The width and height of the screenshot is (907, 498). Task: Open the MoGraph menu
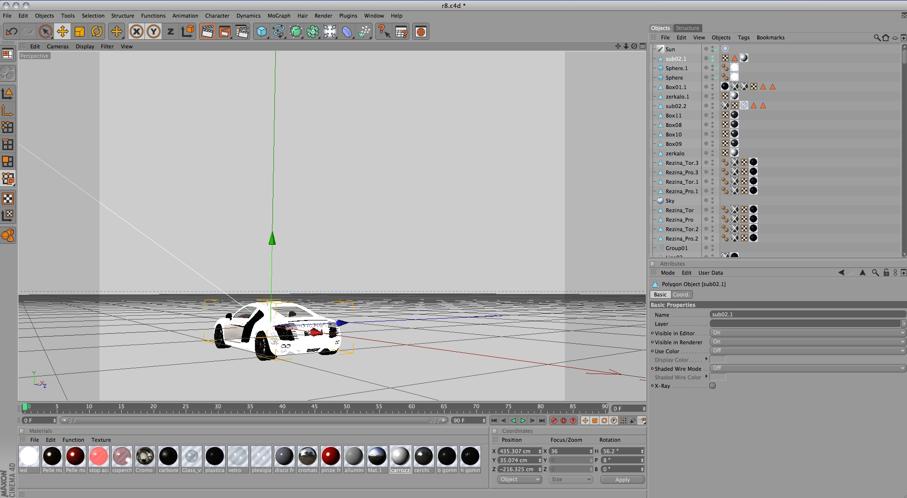click(x=279, y=16)
